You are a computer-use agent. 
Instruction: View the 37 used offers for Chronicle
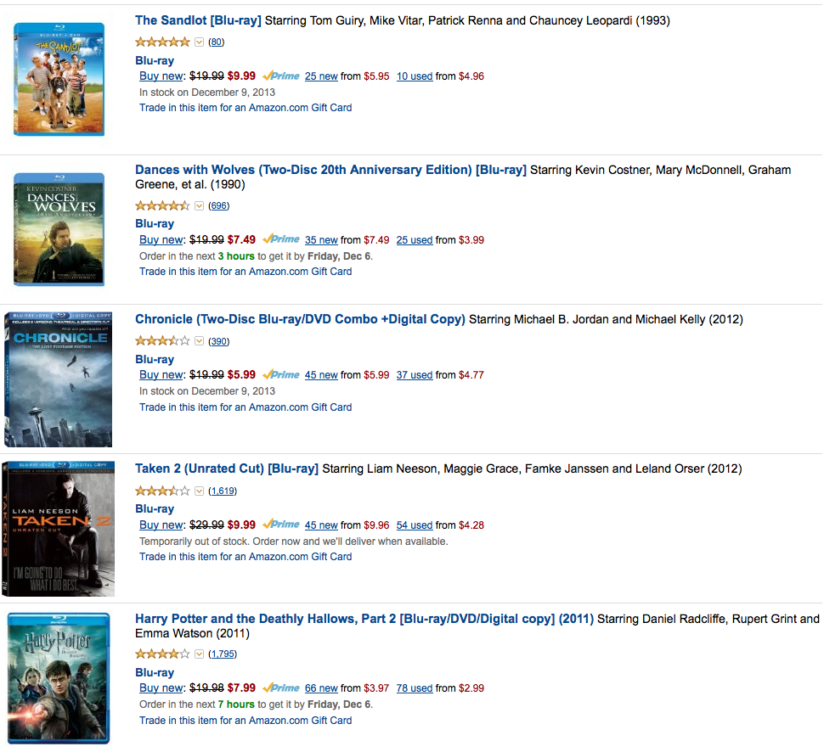click(x=415, y=375)
